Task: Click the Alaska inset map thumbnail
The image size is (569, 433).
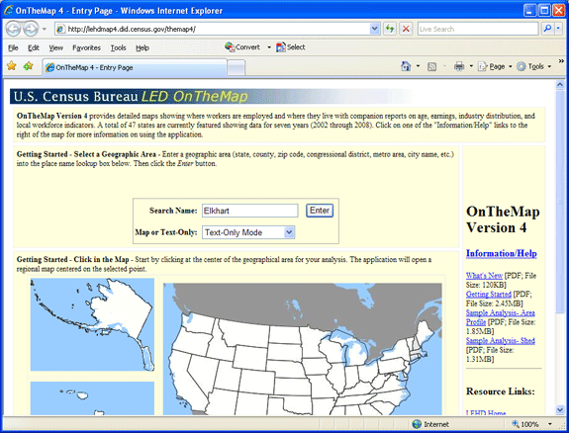Action: point(92,324)
